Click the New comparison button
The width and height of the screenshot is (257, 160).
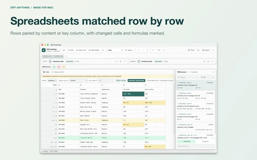[71, 50]
